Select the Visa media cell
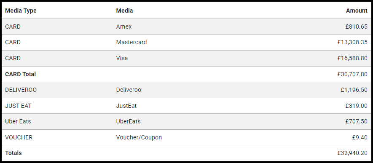This screenshot has height=163, width=373. point(122,58)
